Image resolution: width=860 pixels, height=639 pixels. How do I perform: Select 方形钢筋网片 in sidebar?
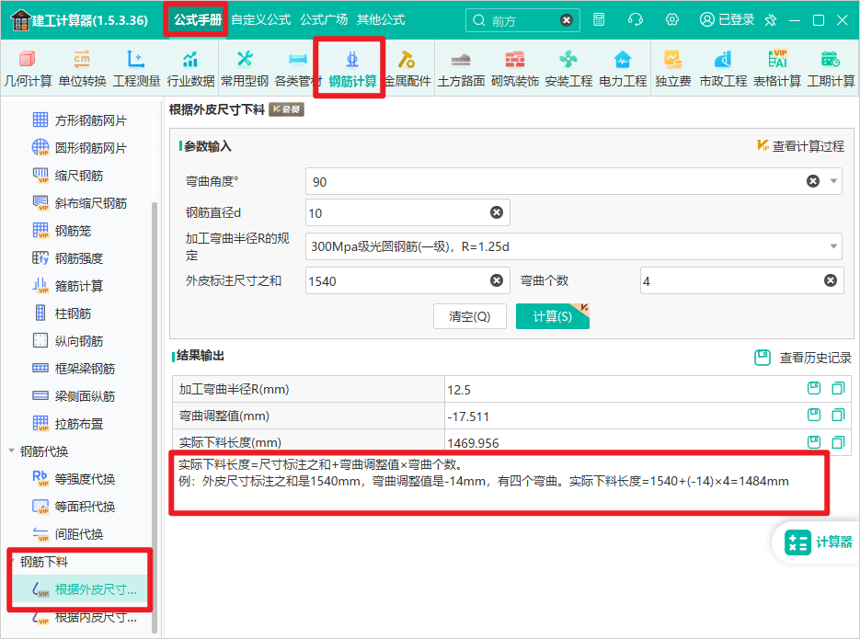coord(79,120)
